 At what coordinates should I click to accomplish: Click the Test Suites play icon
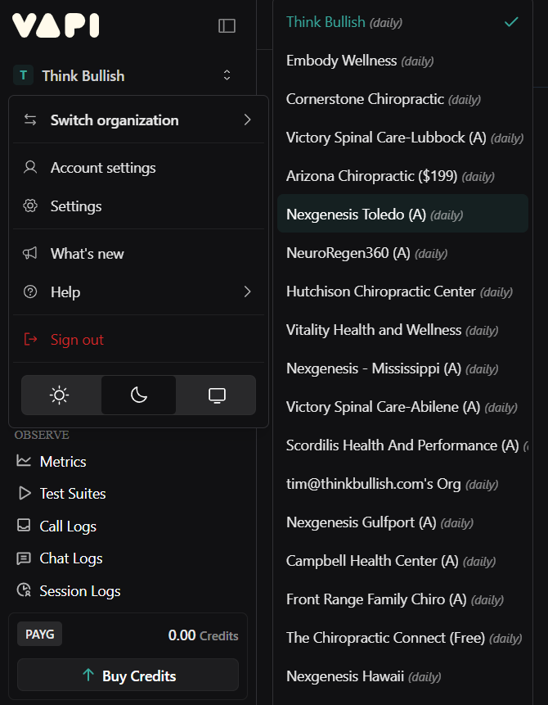click(x=25, y=493)
